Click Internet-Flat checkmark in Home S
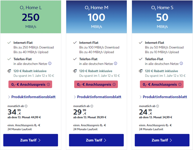The height and width of the screenshot is (150, 193). pos(141,43)
